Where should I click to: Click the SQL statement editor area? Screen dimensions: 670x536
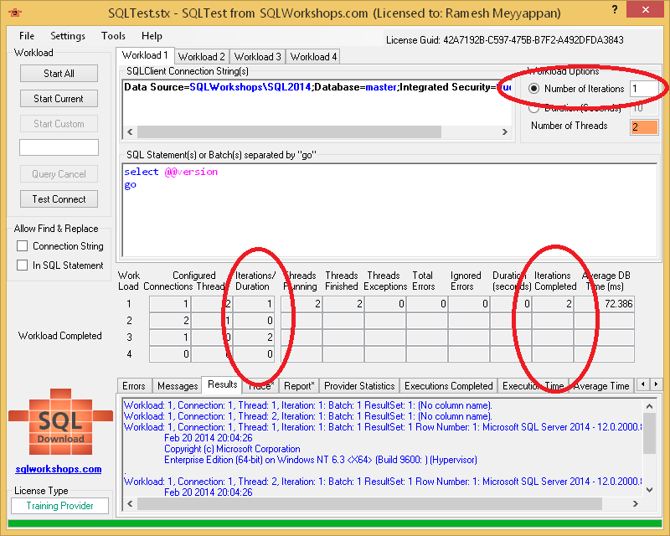click(389, 210)
